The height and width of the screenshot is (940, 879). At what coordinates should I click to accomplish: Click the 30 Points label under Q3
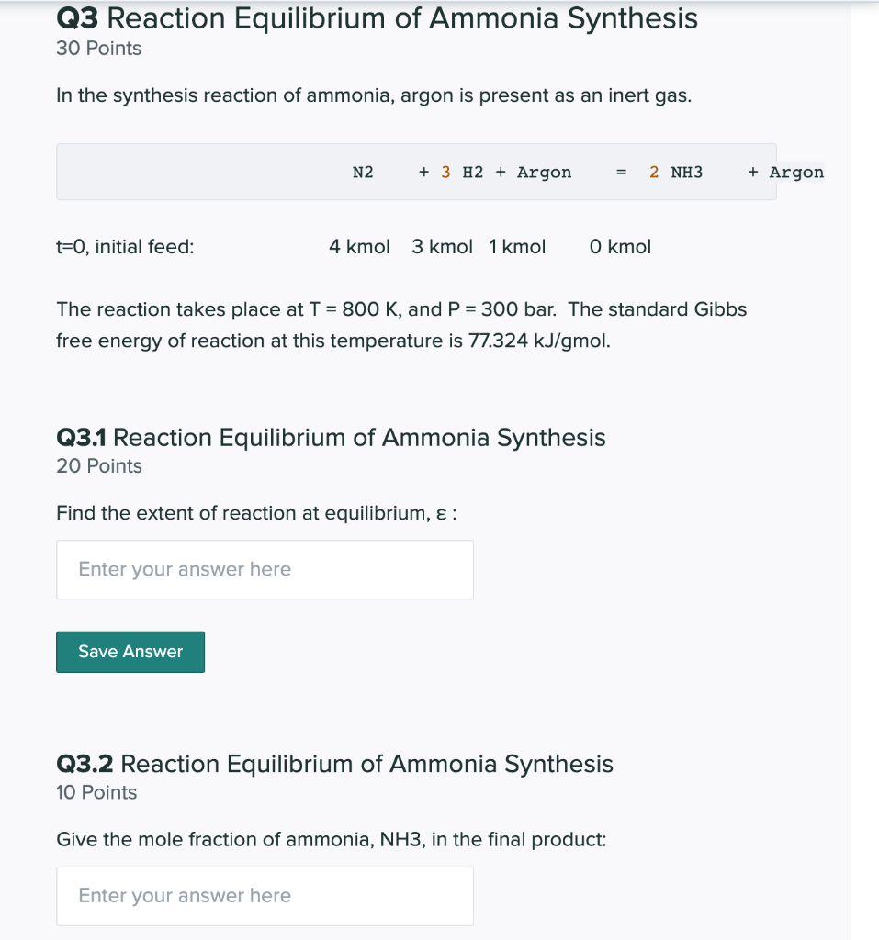(98, 48)
